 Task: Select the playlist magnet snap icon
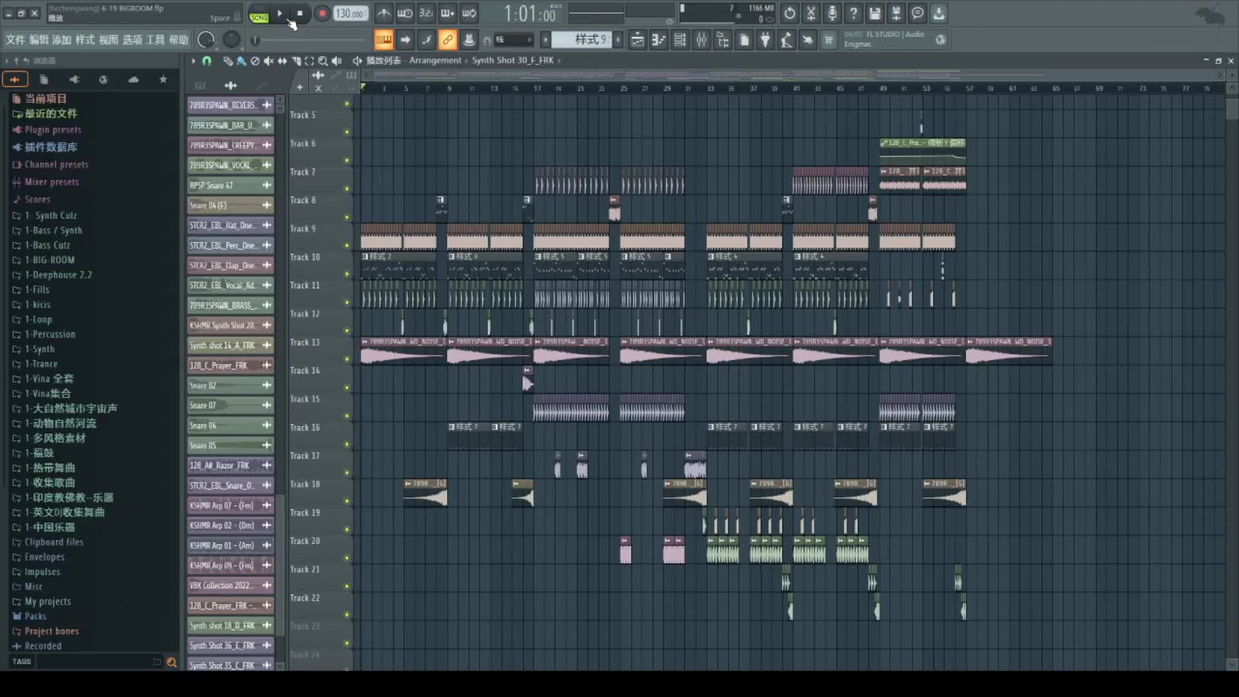click(207, 61)
